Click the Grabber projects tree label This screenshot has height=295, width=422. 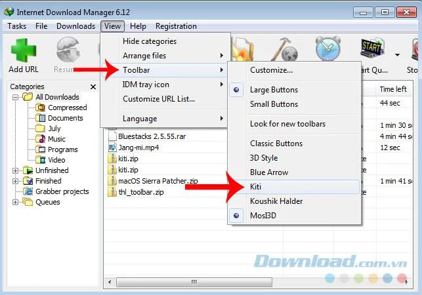(62, 191)
